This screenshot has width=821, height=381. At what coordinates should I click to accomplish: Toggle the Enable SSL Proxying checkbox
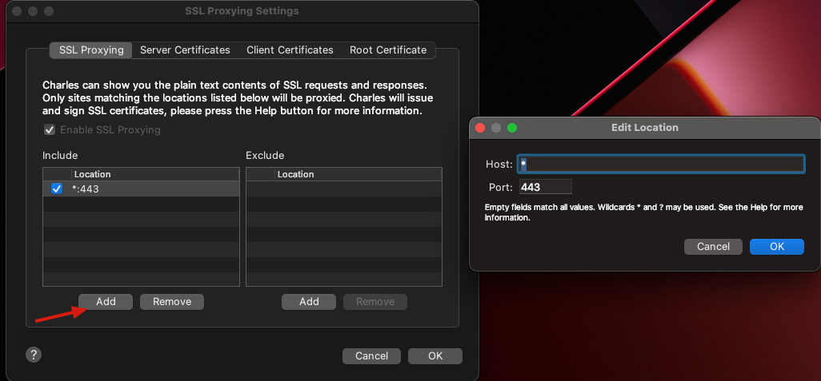pyautogui.click(x=50, y=129)
